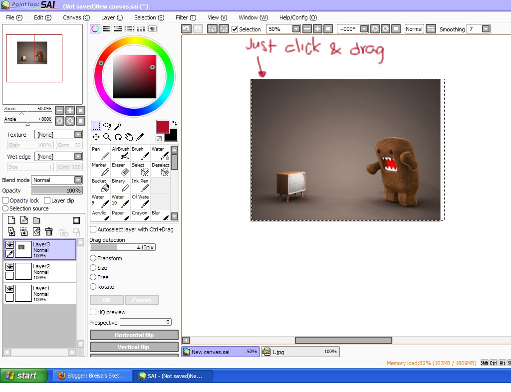Enable Autoselect layer with Ctrl+Drag
The height and width of the screenshot is (392, 511).
click(x=93, y=229)
